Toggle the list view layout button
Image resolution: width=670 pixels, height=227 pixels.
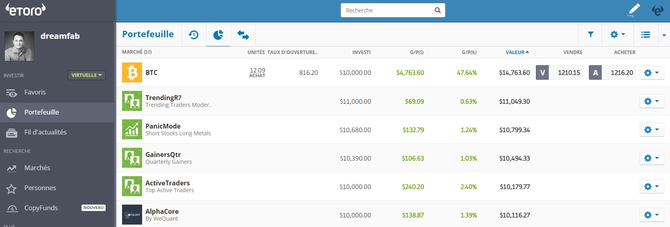pos(646,35)
